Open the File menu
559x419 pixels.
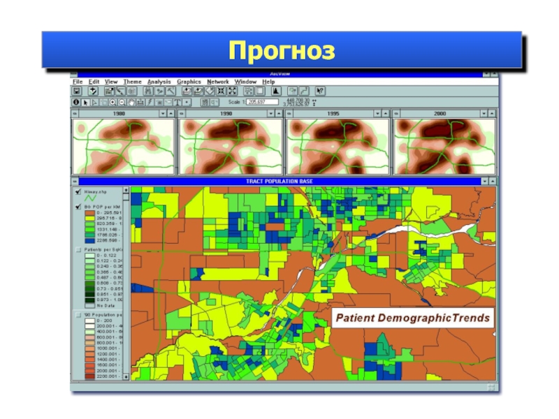78,82
